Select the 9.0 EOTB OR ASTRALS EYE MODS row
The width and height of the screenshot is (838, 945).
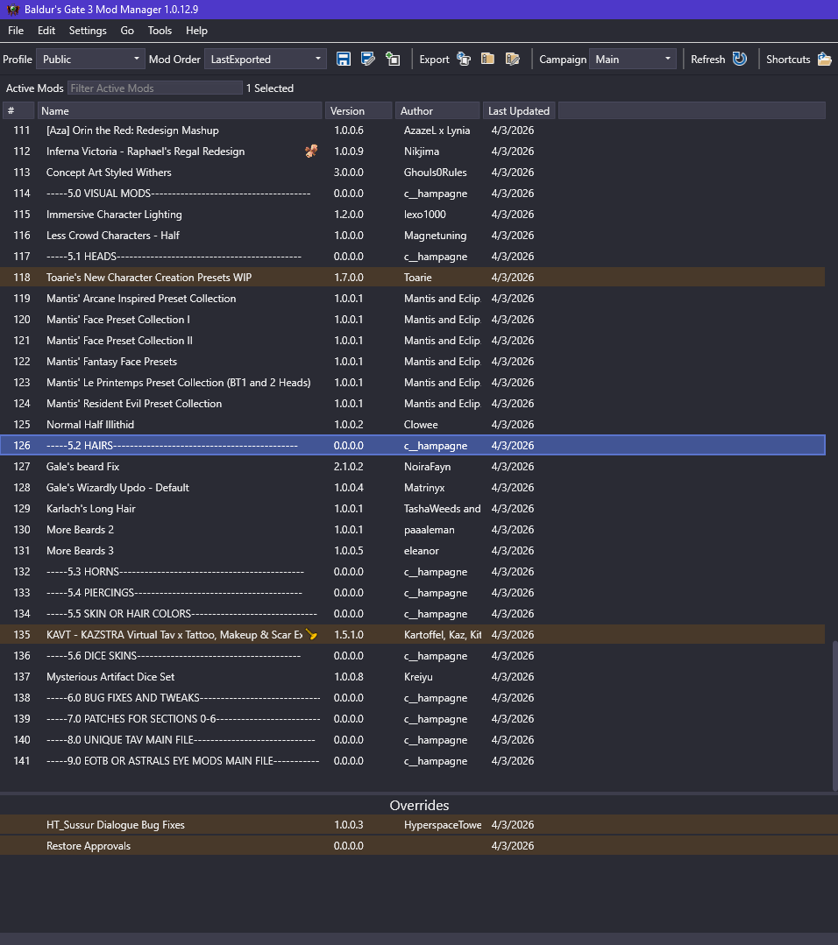click(x=413, y=760)
